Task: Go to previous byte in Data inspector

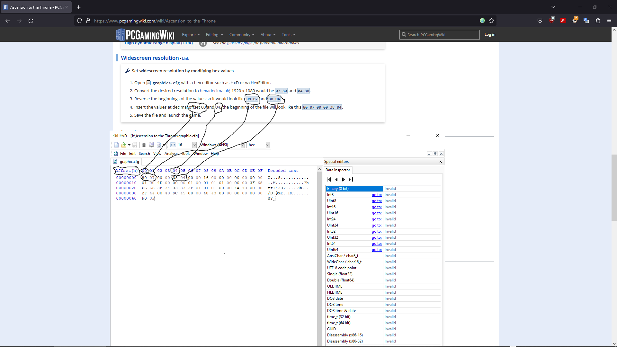Action: pos(336,180)
